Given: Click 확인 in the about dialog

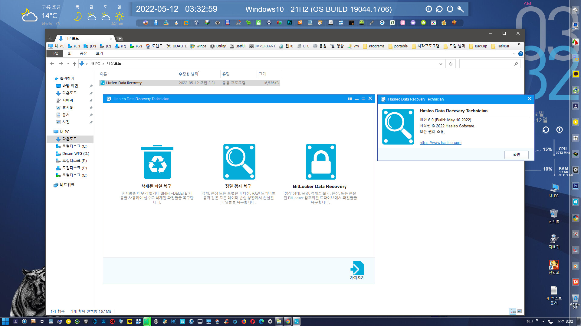Looking at the screenshot, I should click(x=516, y=155).
